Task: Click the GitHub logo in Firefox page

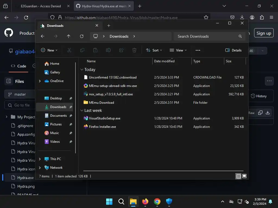Action: click(9, 33)
